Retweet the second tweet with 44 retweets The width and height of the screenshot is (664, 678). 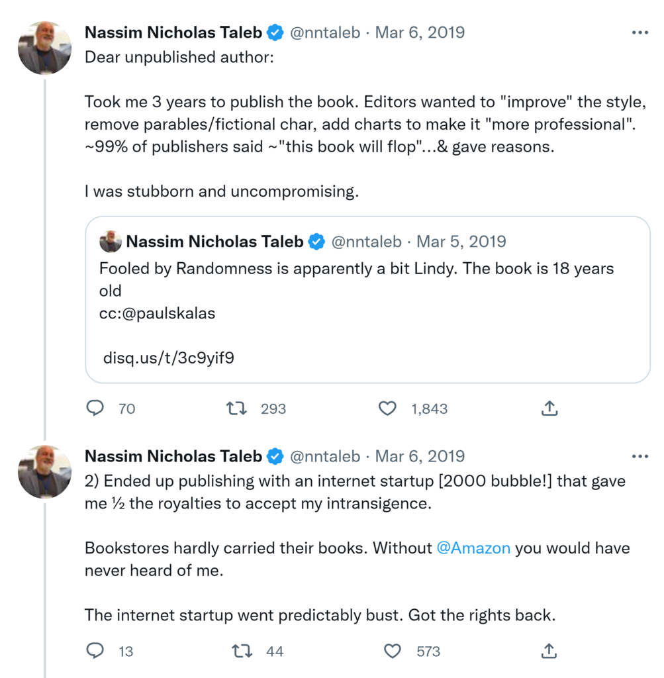(242, 652)
